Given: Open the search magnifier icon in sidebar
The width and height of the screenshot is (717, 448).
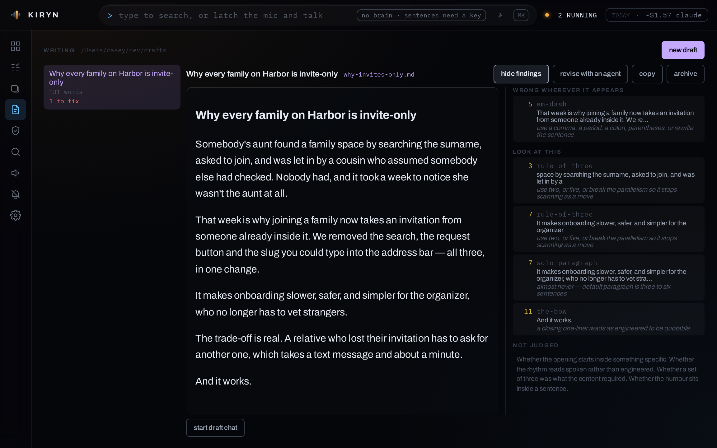Looking at the screenshot, I should point(16,152).
